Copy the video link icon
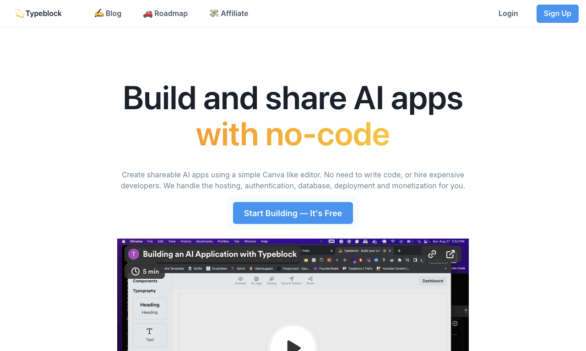586x351 pixels. [x=432, y=254]
